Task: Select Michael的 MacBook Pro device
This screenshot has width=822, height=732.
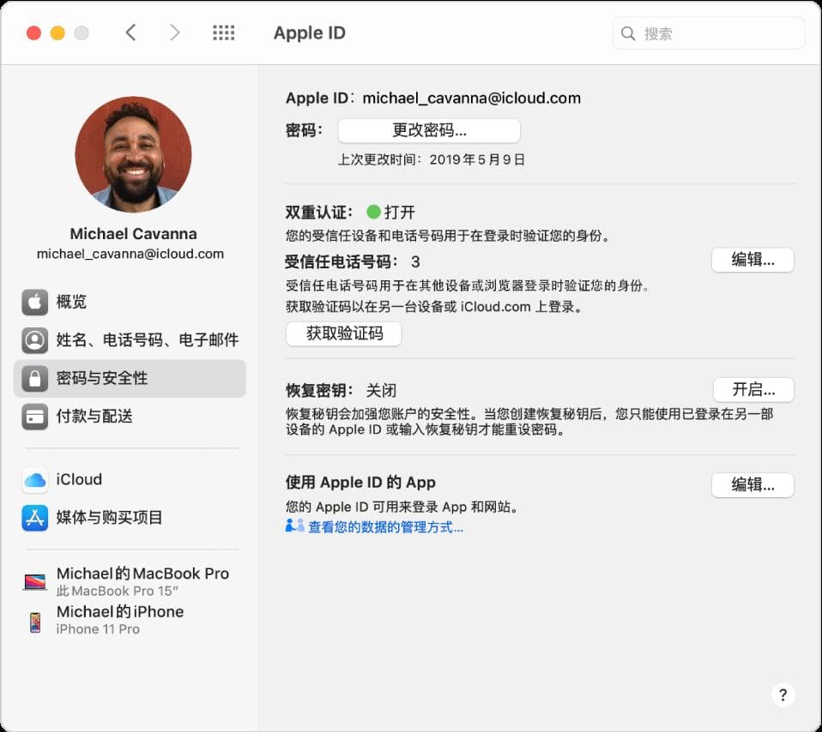Action: click(130, 582)
